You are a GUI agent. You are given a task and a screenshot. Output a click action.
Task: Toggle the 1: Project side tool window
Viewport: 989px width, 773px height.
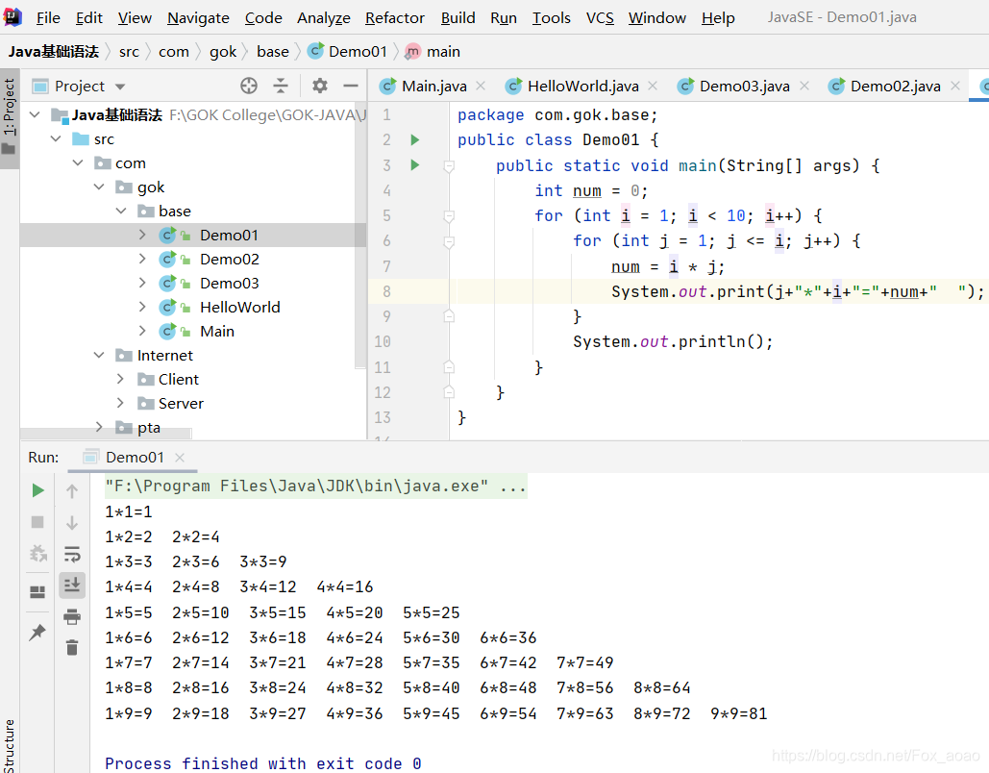coord(9,117)
